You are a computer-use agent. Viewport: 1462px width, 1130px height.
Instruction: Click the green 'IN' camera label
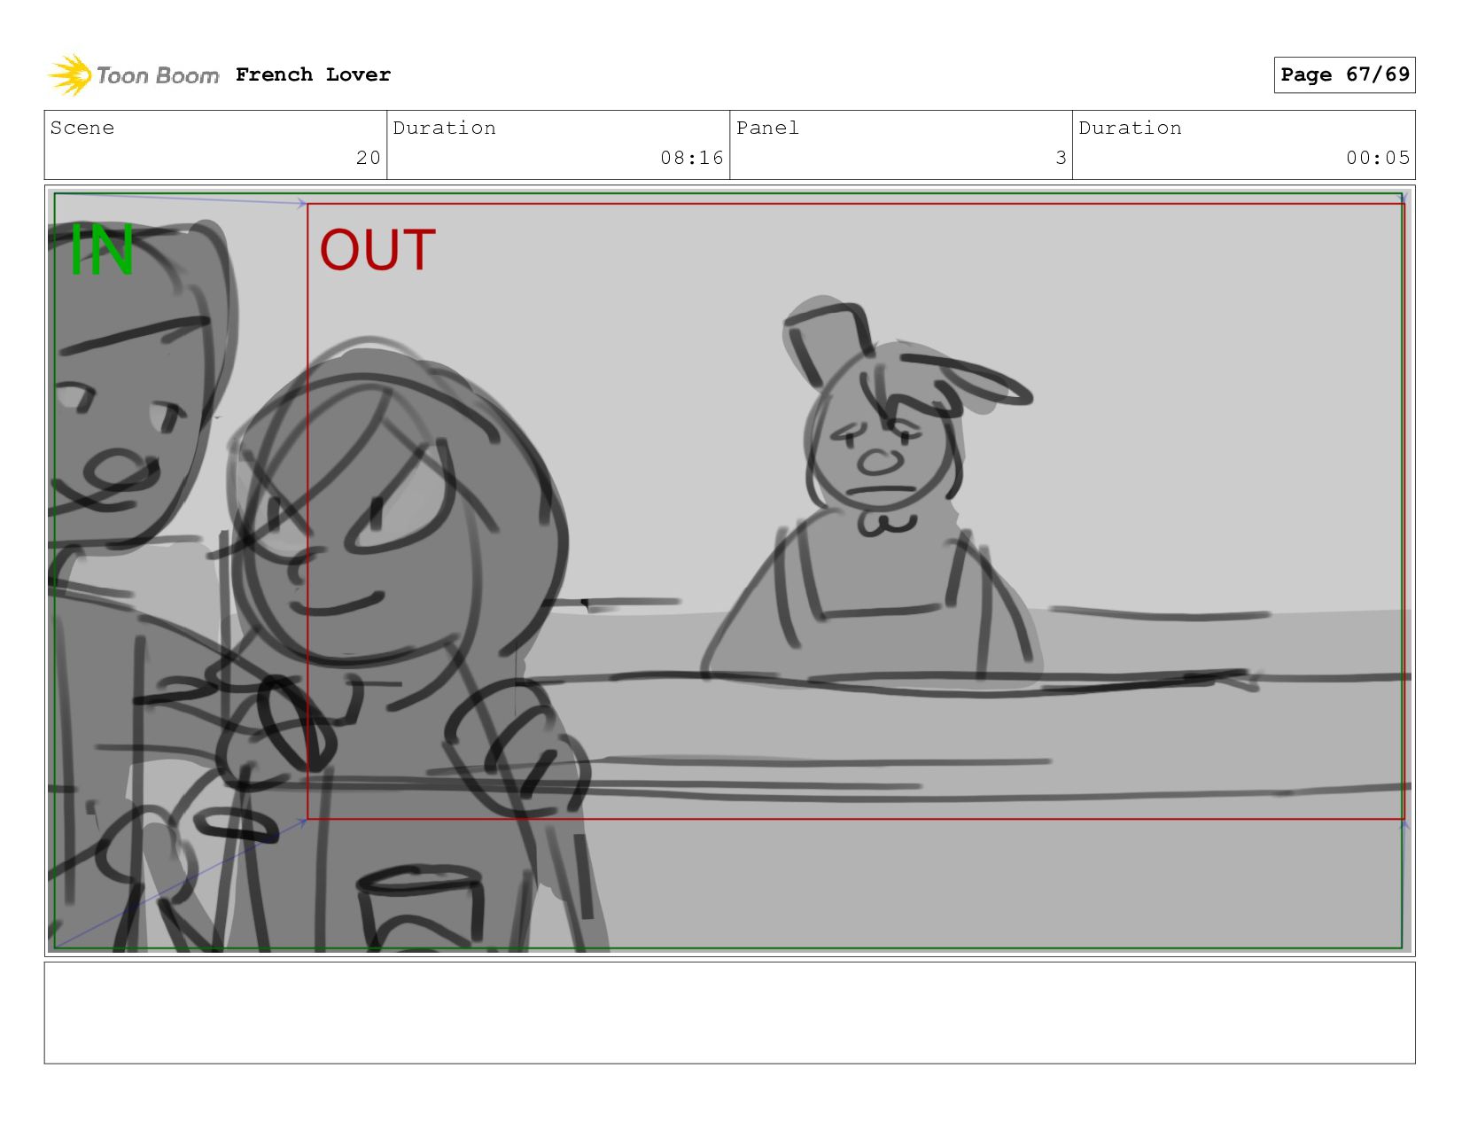point(102,251)
